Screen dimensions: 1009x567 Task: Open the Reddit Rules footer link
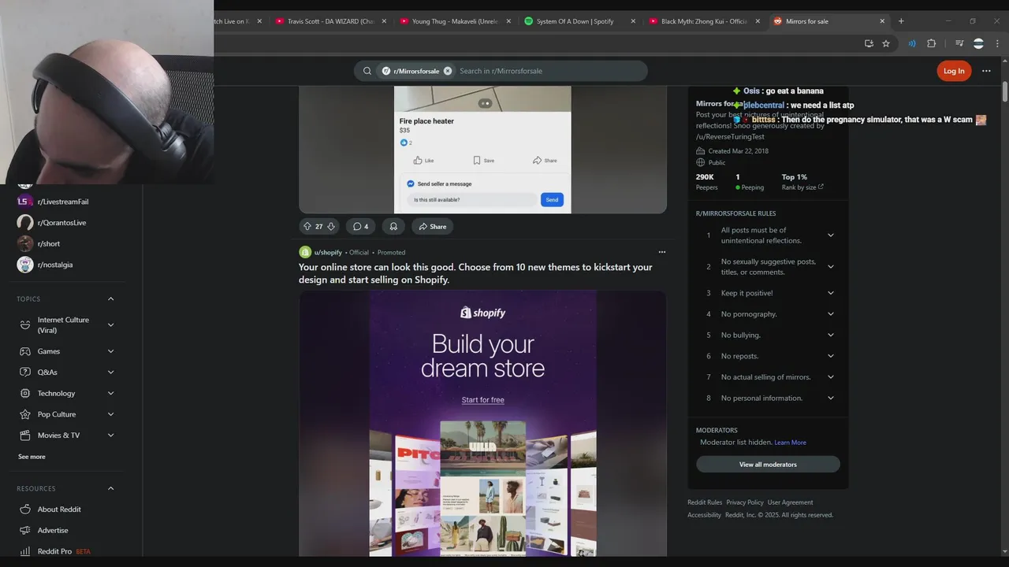705,502
